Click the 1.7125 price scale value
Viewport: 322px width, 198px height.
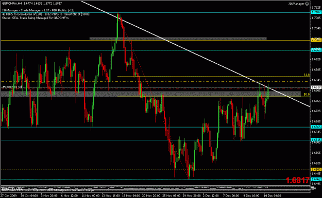pos(316,8)
